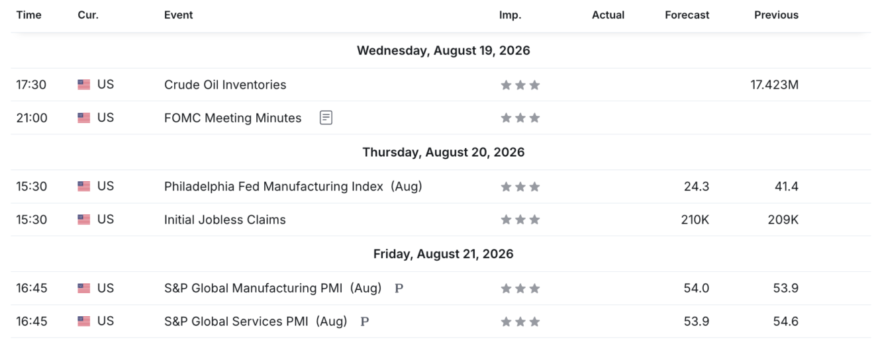874x354 pixels.
Task: Click the Forecast column header
Action: click(x=687, y=15)
